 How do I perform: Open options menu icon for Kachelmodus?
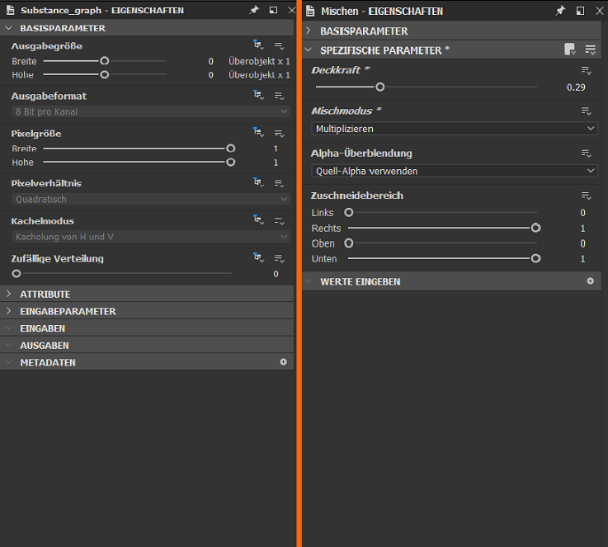coord(279,221)
